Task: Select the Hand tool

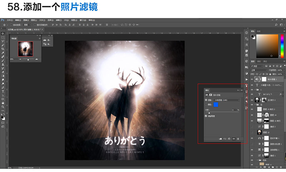Action: (x=3, y=103)
